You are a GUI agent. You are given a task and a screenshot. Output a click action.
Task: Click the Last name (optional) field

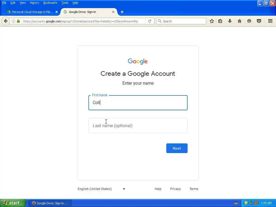click(x=138, y=126)
